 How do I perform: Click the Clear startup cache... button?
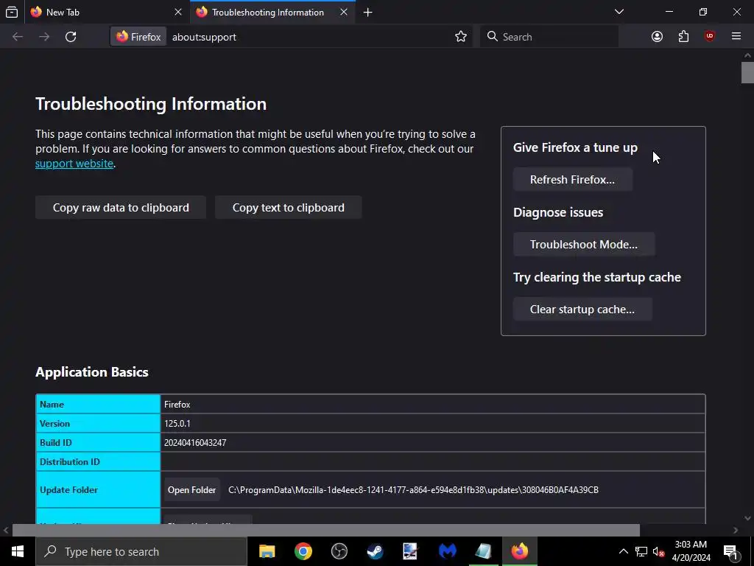(x=582, y=310)
